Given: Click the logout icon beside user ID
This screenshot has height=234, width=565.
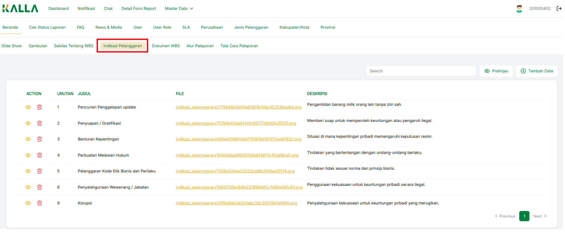Looking at the screenshot, I should pyautogui.click(x=559, y=9).
